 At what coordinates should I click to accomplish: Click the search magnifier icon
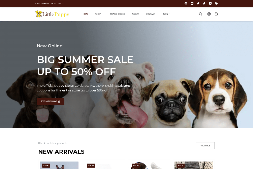[200, 14]
